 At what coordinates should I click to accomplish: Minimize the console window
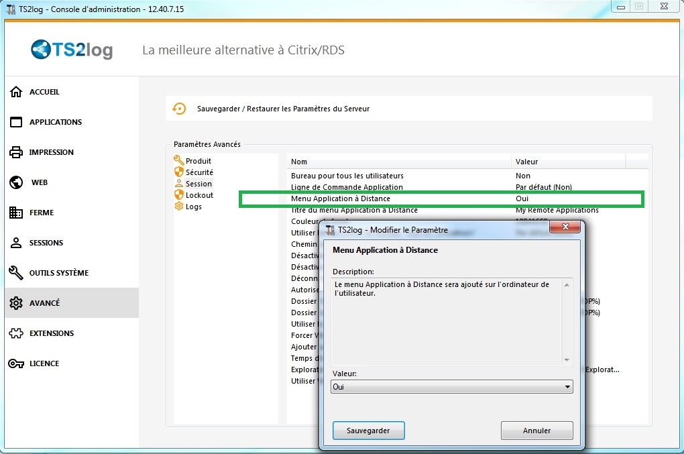point(621,6)
